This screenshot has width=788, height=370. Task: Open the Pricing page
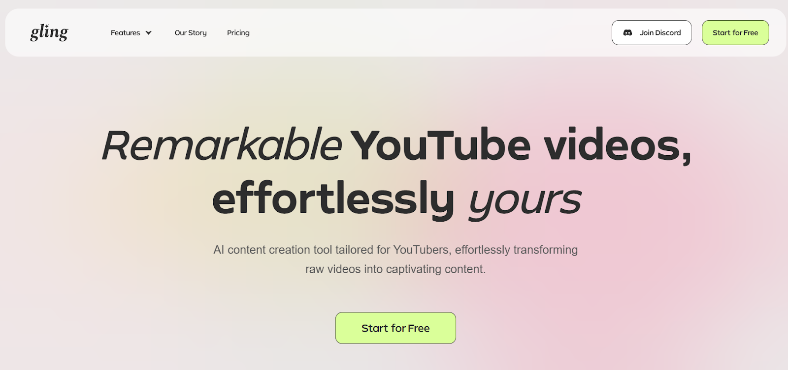click(238, 33)
